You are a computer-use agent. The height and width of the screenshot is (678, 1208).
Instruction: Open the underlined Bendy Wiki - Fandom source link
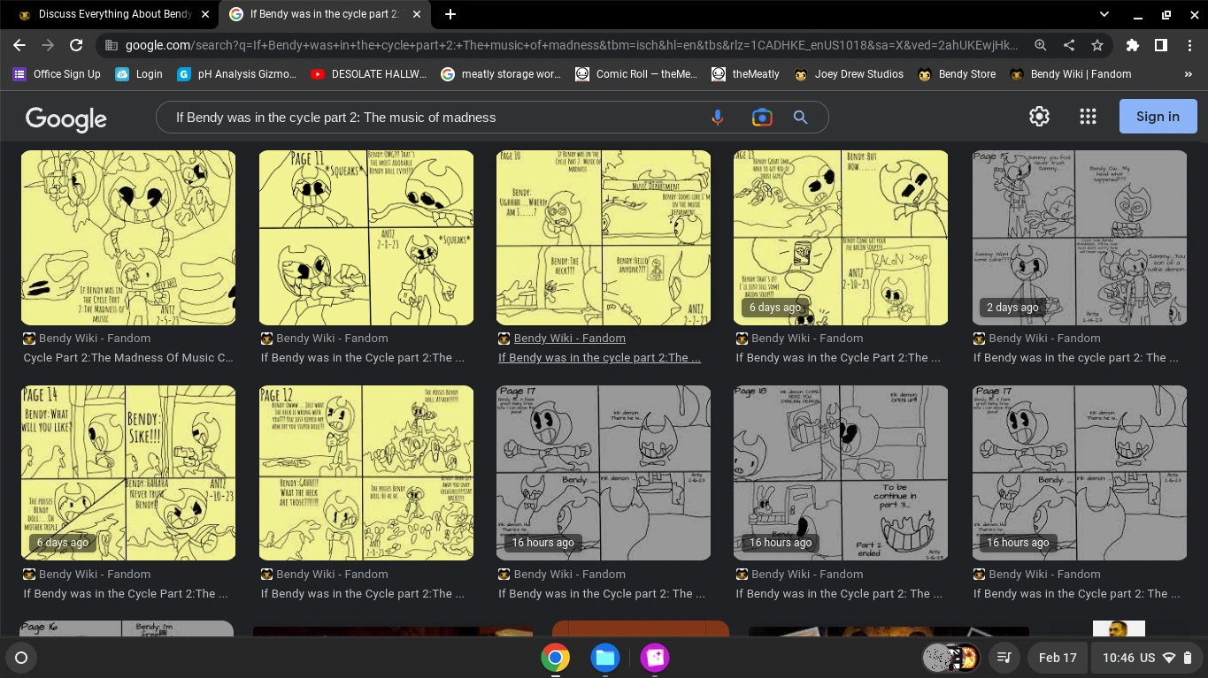click(569, 338)
